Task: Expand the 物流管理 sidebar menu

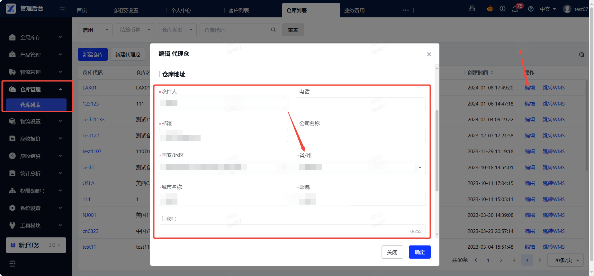Action: [x=36, y=72]
